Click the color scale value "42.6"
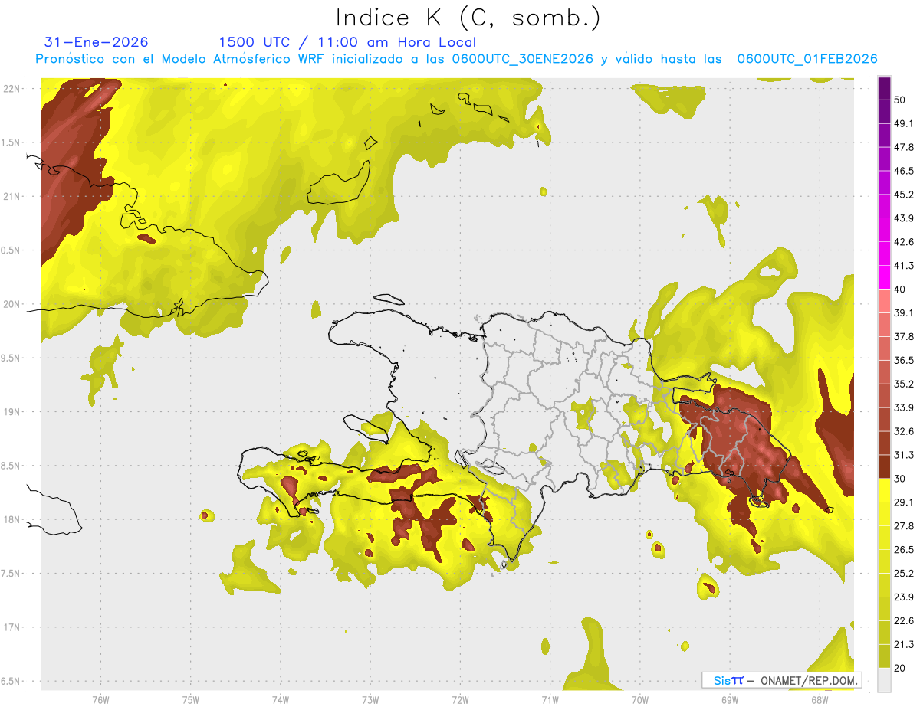920x710 pixels. 905,242
